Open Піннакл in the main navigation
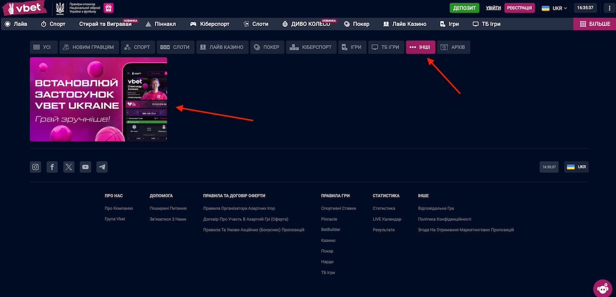 (x=160, y=24)
